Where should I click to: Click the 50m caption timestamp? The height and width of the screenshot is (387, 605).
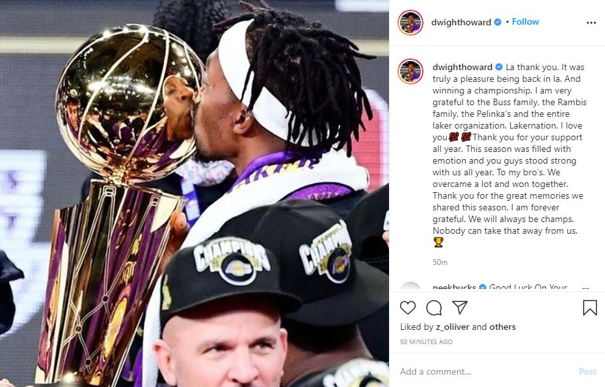click(440, 262)
